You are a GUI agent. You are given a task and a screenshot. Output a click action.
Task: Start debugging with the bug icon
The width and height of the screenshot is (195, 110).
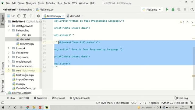tap(173, 9)
